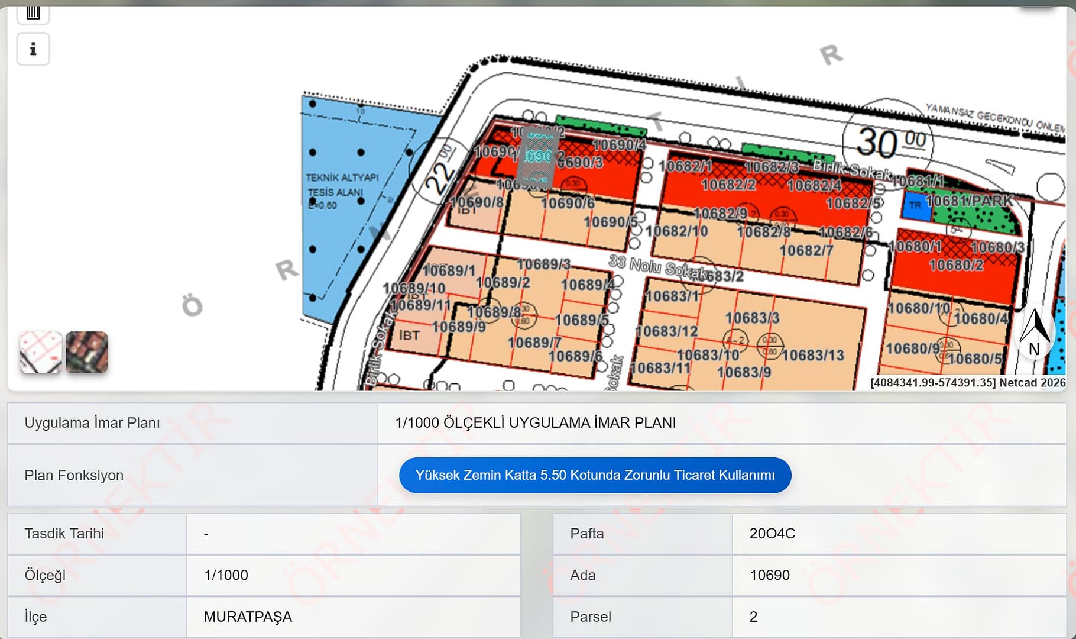Click the 10681/PARK label on the map

(969, 201)
